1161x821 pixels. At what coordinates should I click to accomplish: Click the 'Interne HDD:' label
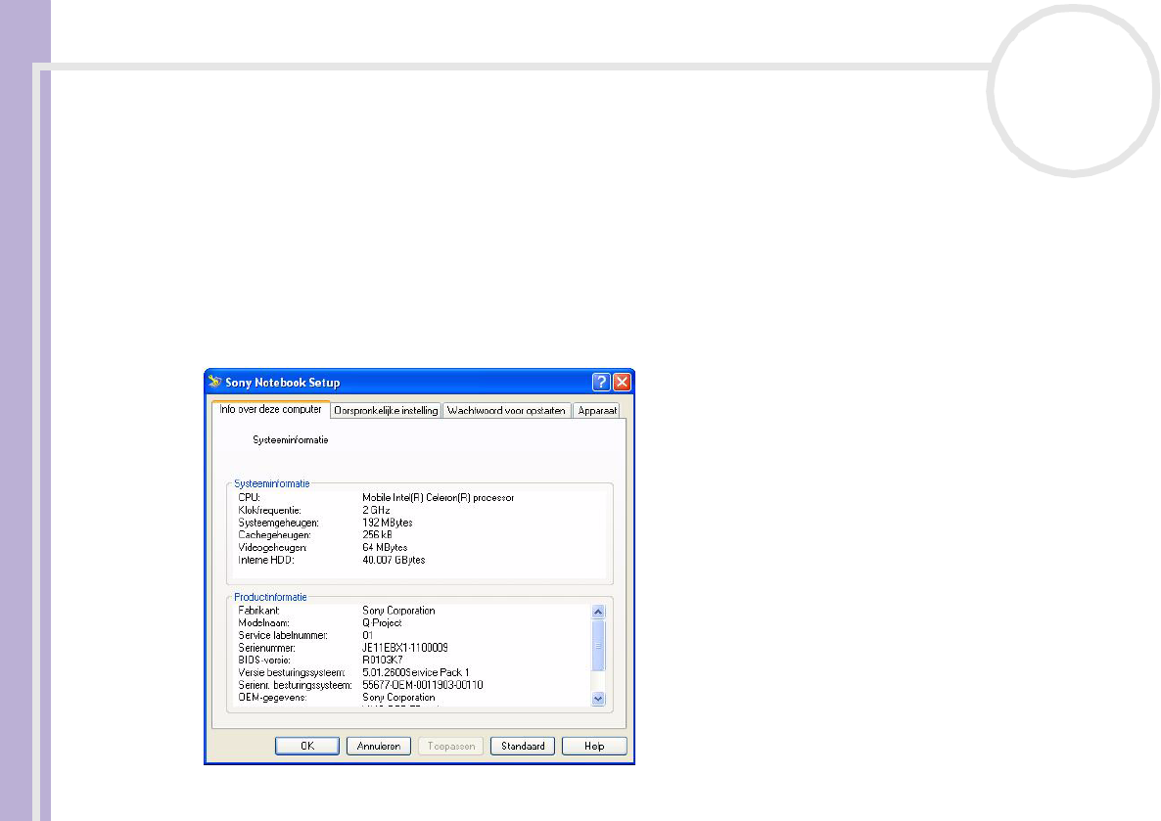click(266, 561)
